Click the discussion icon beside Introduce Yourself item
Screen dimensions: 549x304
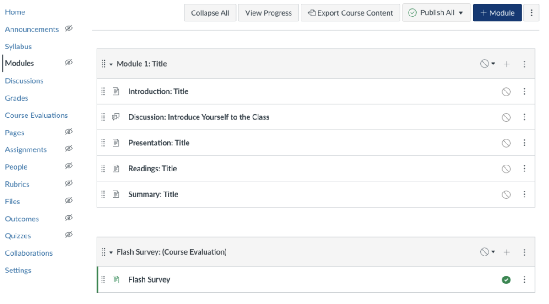click(116, 117)
